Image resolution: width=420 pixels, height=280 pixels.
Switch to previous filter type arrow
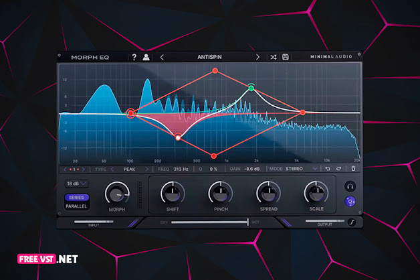coord(112,169)
